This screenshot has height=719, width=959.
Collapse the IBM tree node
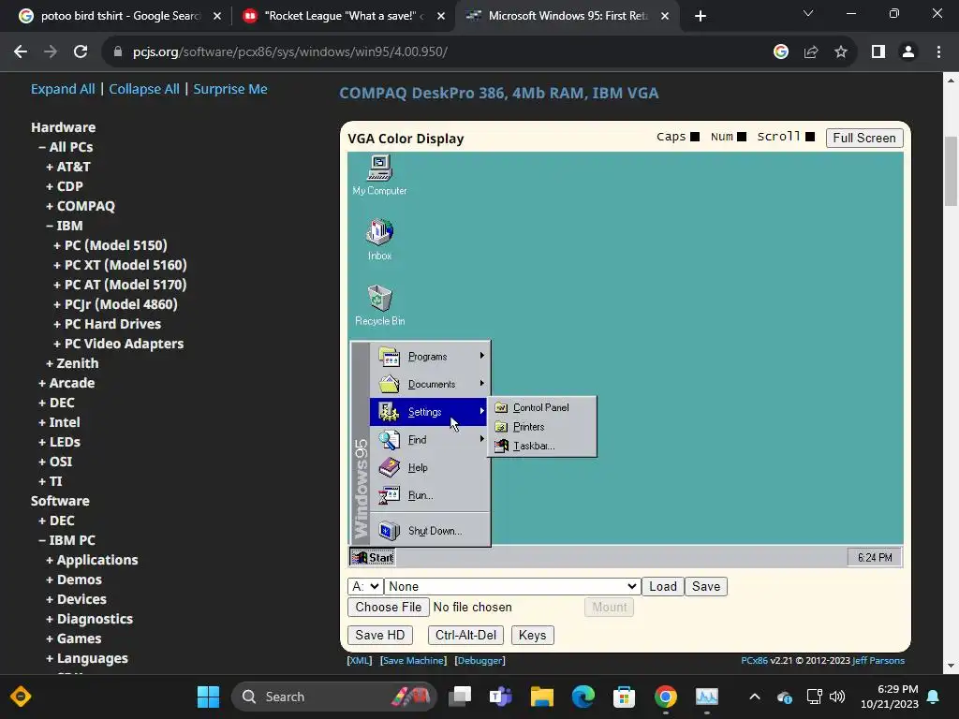[65, 226]
